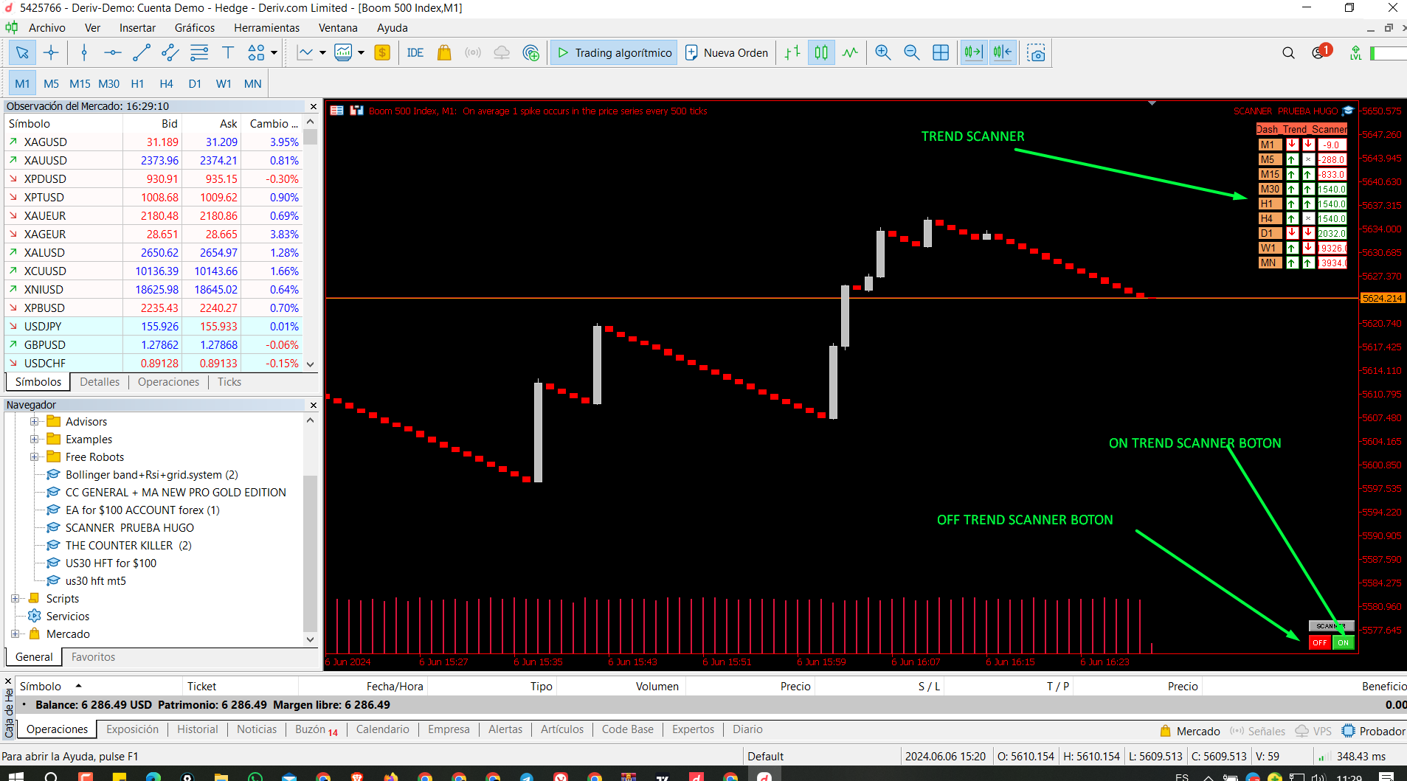The height and width of the screenshot is (781, 1407).
Task: Open the MetaEditor IDE
Action: pyautogui.click(x=415, y=53)
